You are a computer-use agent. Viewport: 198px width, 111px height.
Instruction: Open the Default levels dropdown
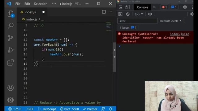point(170,21)
